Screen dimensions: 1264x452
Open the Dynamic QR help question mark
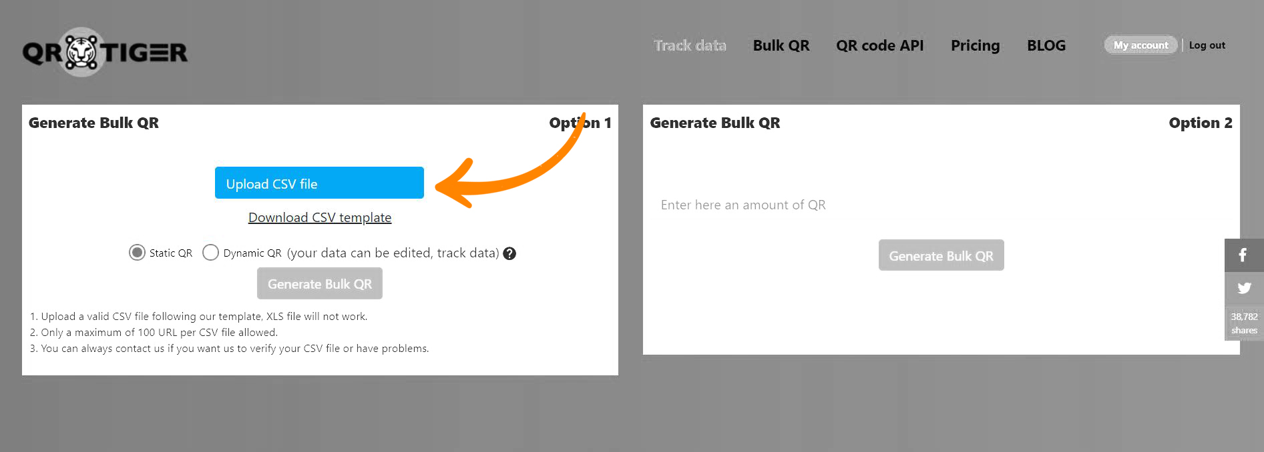click(509, 253)
